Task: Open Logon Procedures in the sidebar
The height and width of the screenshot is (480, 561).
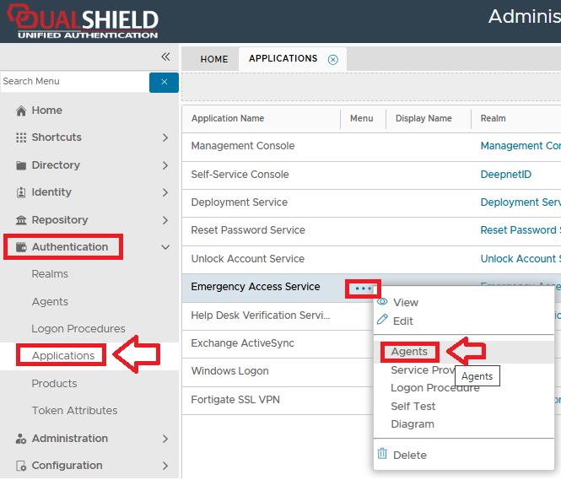Action: pos(78,329)
